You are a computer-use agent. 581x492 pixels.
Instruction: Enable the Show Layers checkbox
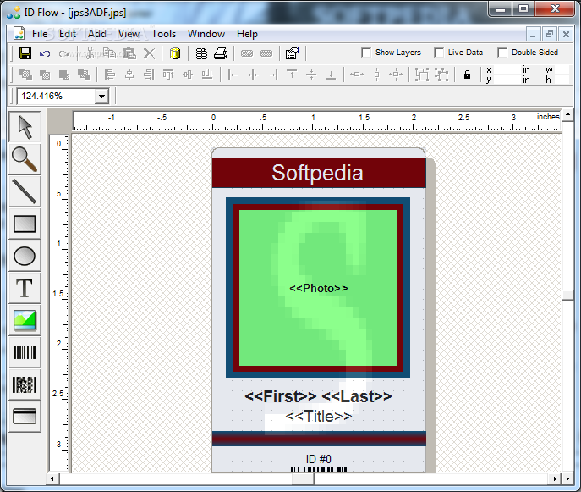[366, 53]
